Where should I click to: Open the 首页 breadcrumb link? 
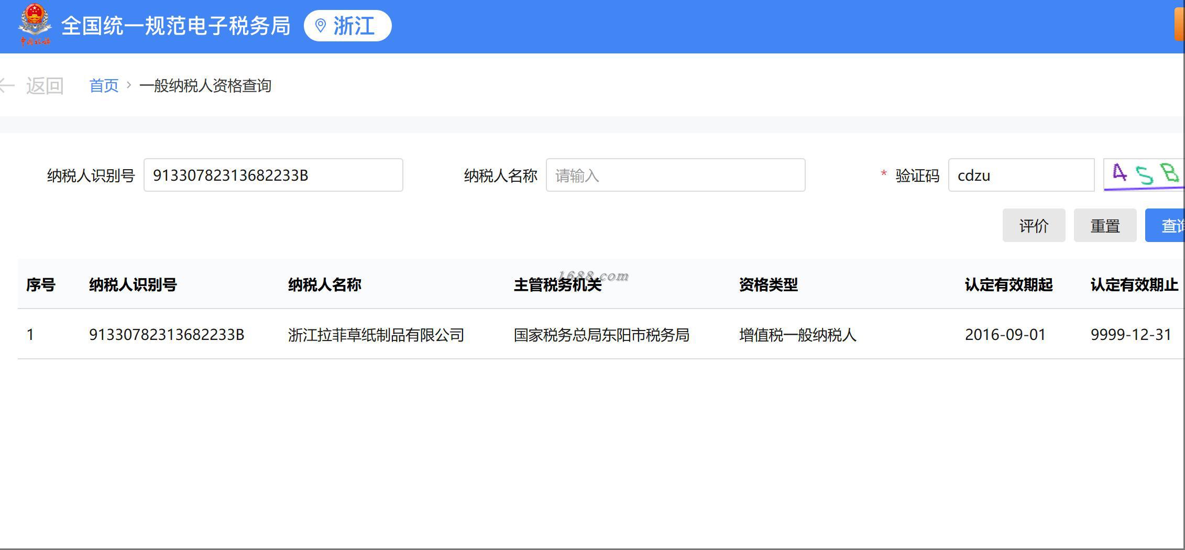coord(104,85)
